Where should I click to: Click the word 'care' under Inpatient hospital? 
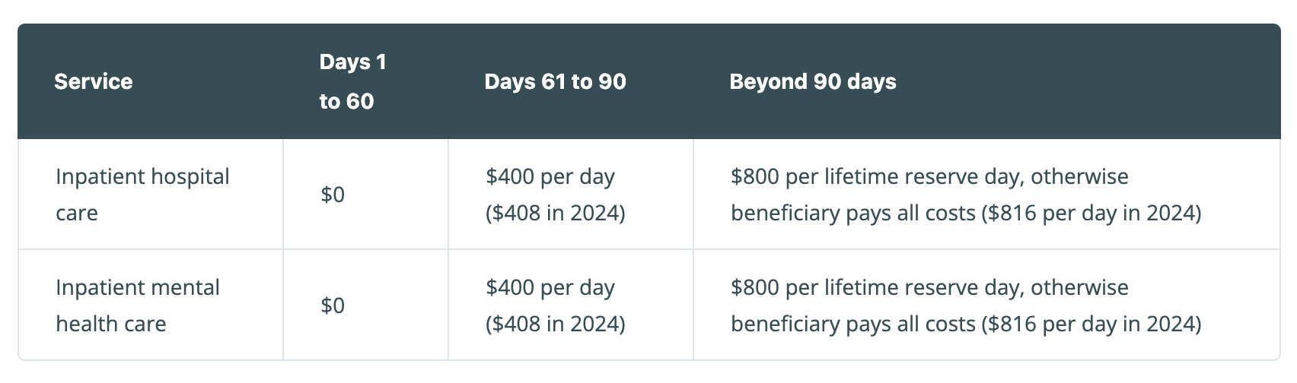(x=77, y=213)
